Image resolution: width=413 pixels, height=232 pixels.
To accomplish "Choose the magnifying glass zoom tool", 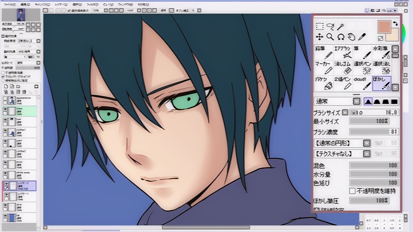I will 330,37.
